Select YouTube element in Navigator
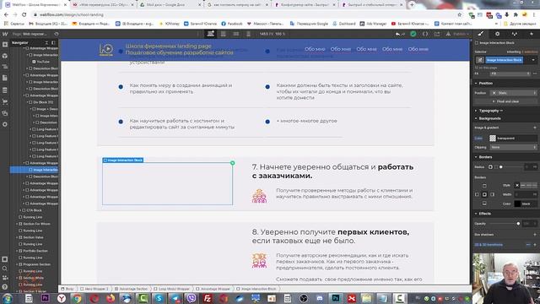The width and height of the screenshot is (540, 304). pos(43,62)
